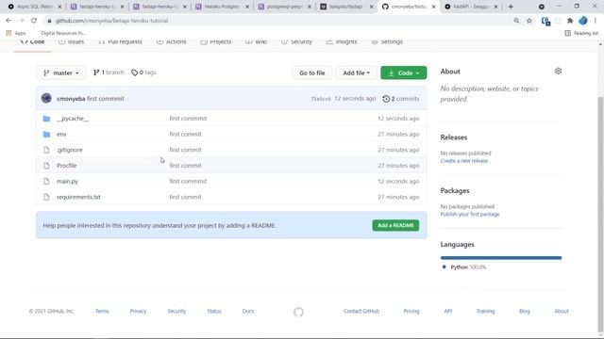Open Chrome three-dot menu
Image resolution: width=604 pixels, height=339 pixels.
(x=596, y=21)
